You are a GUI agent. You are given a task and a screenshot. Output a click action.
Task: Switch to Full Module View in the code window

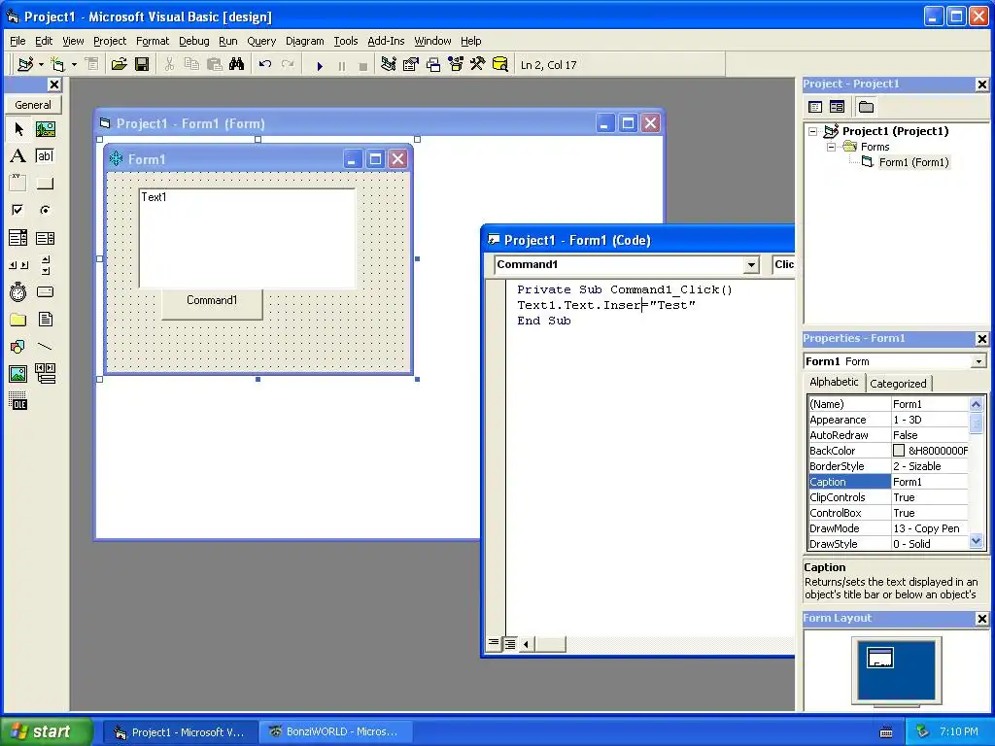[x=509, y=644]
